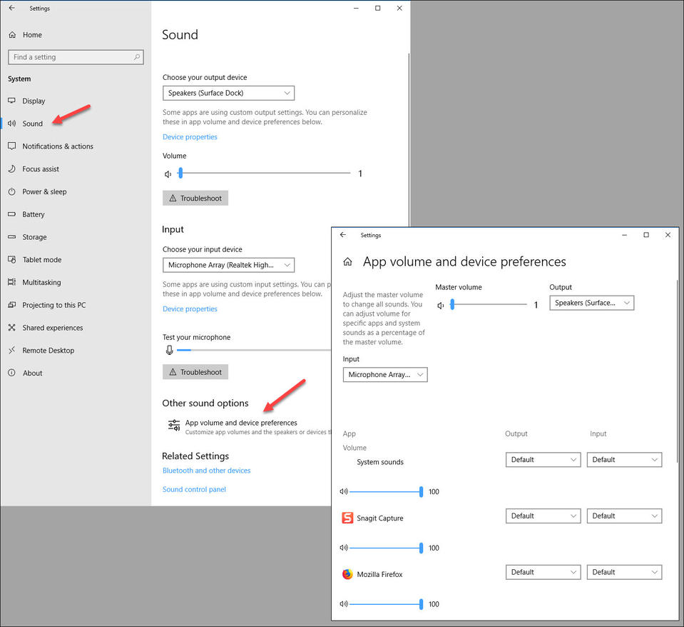Screen dimensions: 684x627
Task: Open Notifications & actions settings page
Action: coord(57,146)
